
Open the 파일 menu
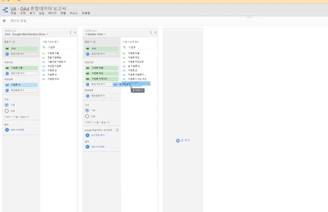tap(13, 13)
